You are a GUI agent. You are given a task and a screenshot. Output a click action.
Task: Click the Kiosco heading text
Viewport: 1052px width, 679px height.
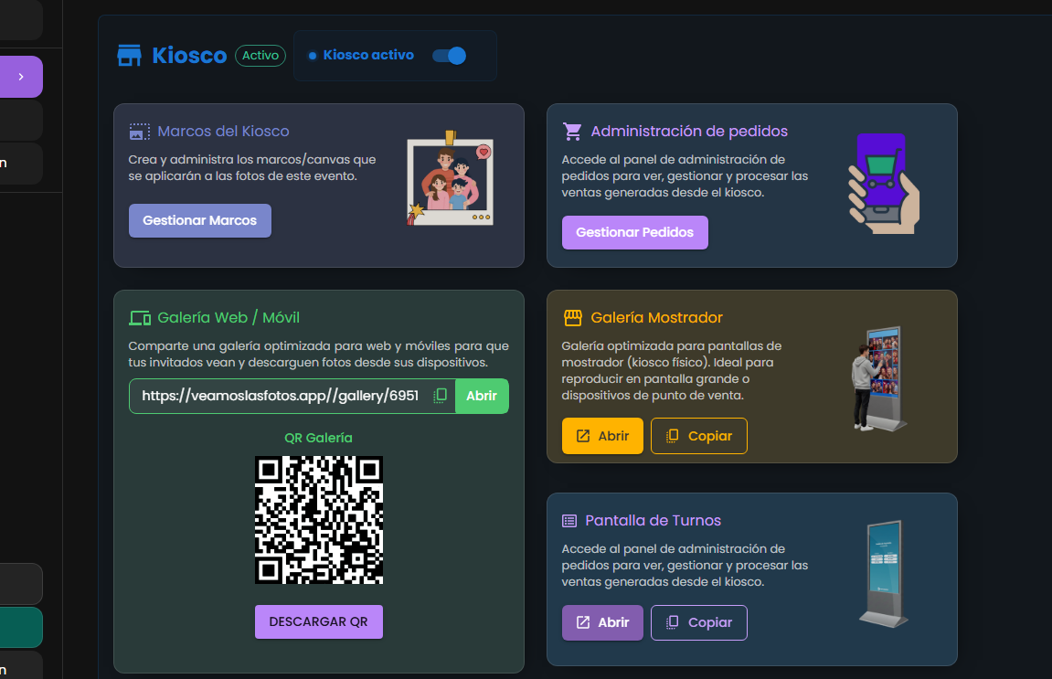pyautogui.click(x=189, y=56)
